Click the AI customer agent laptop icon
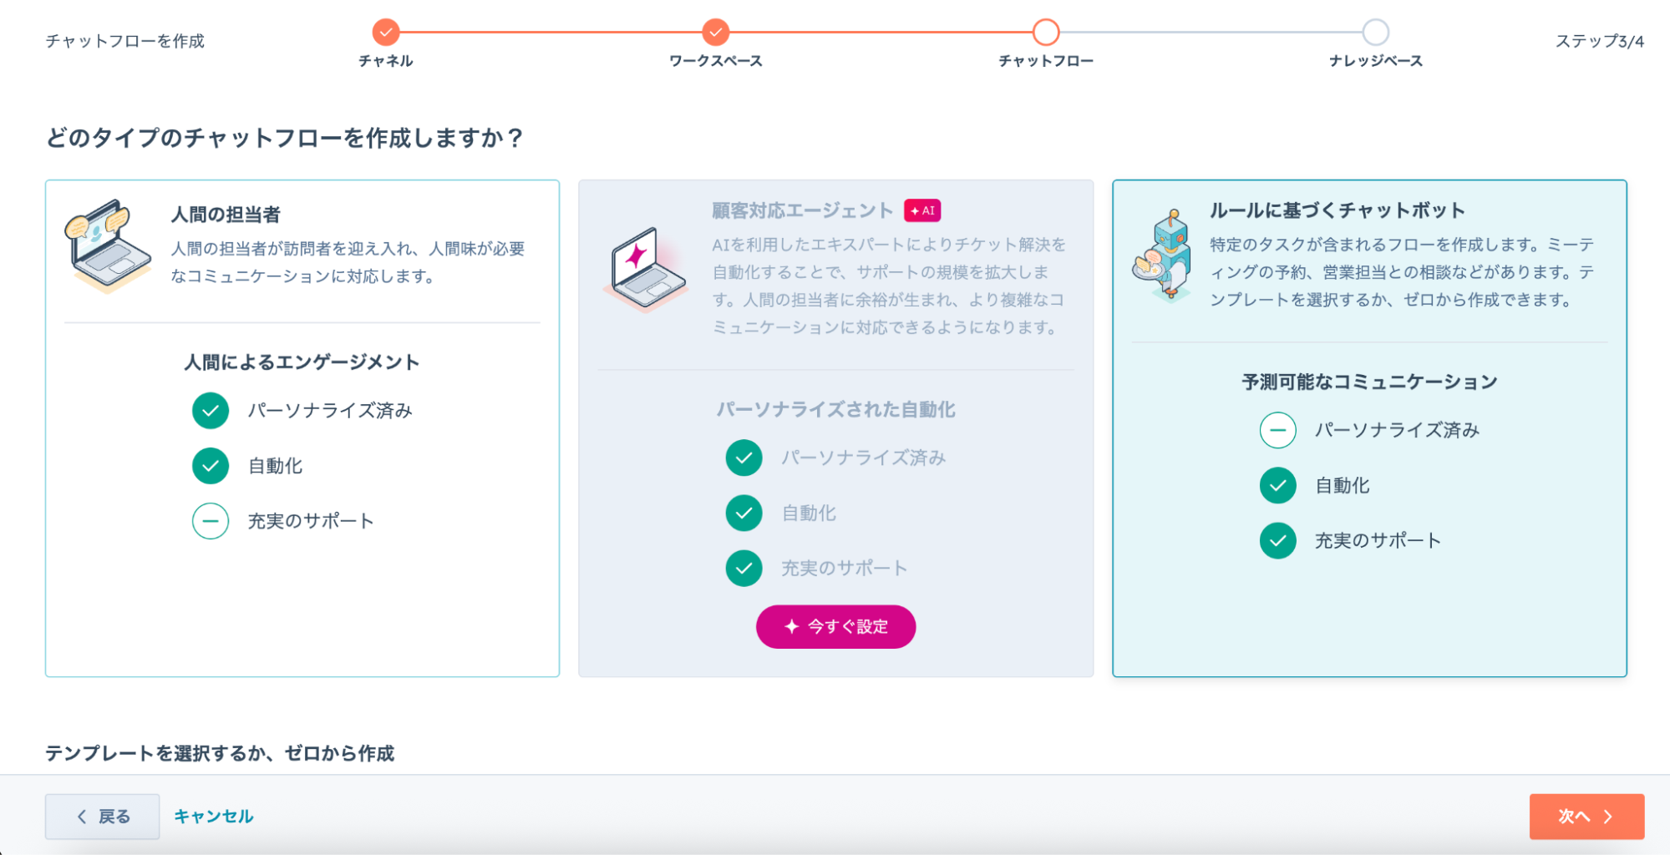 click(645, 269)
